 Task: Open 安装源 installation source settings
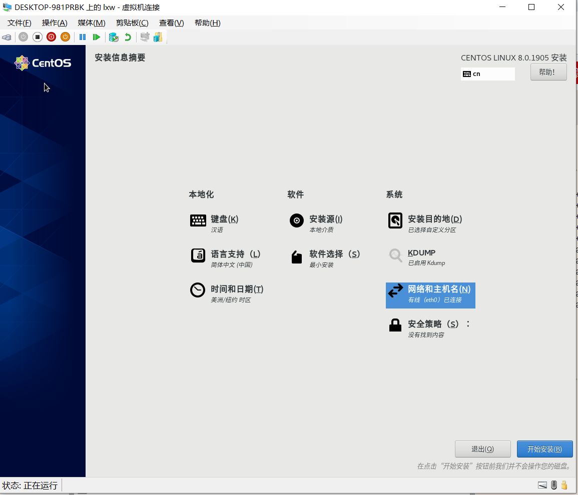click(x=325, y=218)
